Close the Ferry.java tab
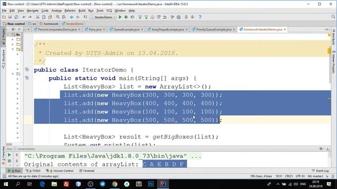The width and height of the screenshot is (337, 189). 104,29
